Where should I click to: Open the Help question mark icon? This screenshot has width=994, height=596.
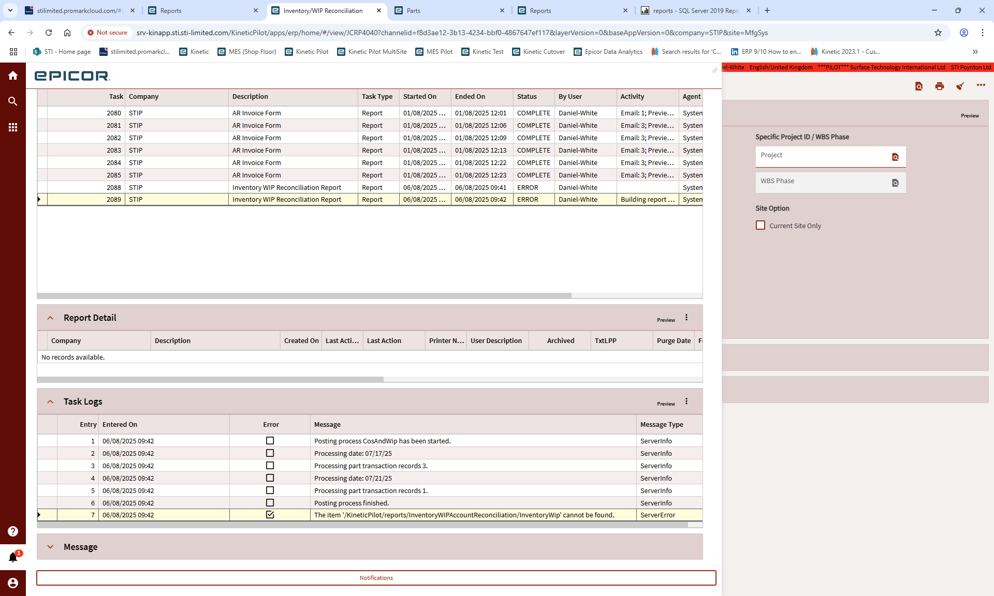[x=13, y=531]
